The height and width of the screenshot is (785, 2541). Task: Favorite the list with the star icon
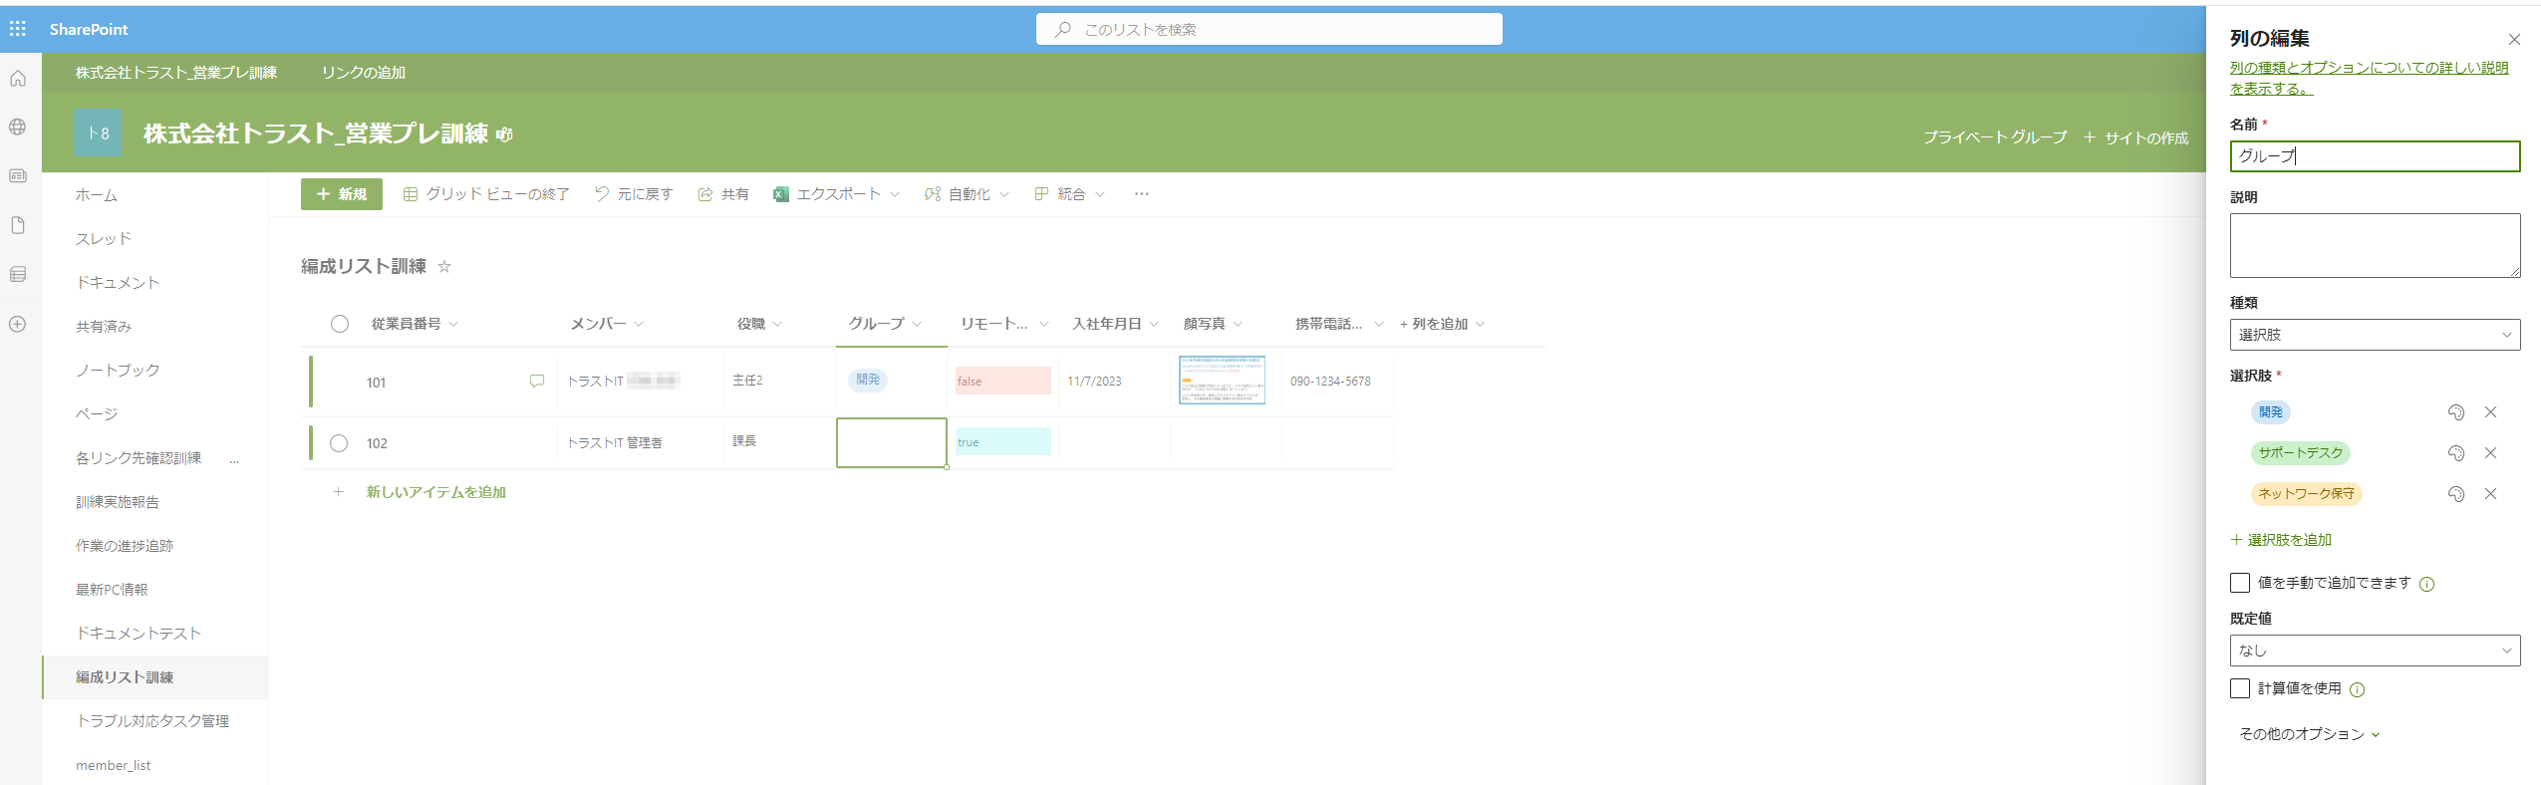pyautogui.click(x=444, y=267)
